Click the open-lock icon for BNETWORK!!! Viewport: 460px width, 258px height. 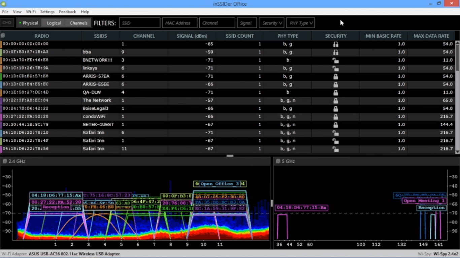point(335,60)
